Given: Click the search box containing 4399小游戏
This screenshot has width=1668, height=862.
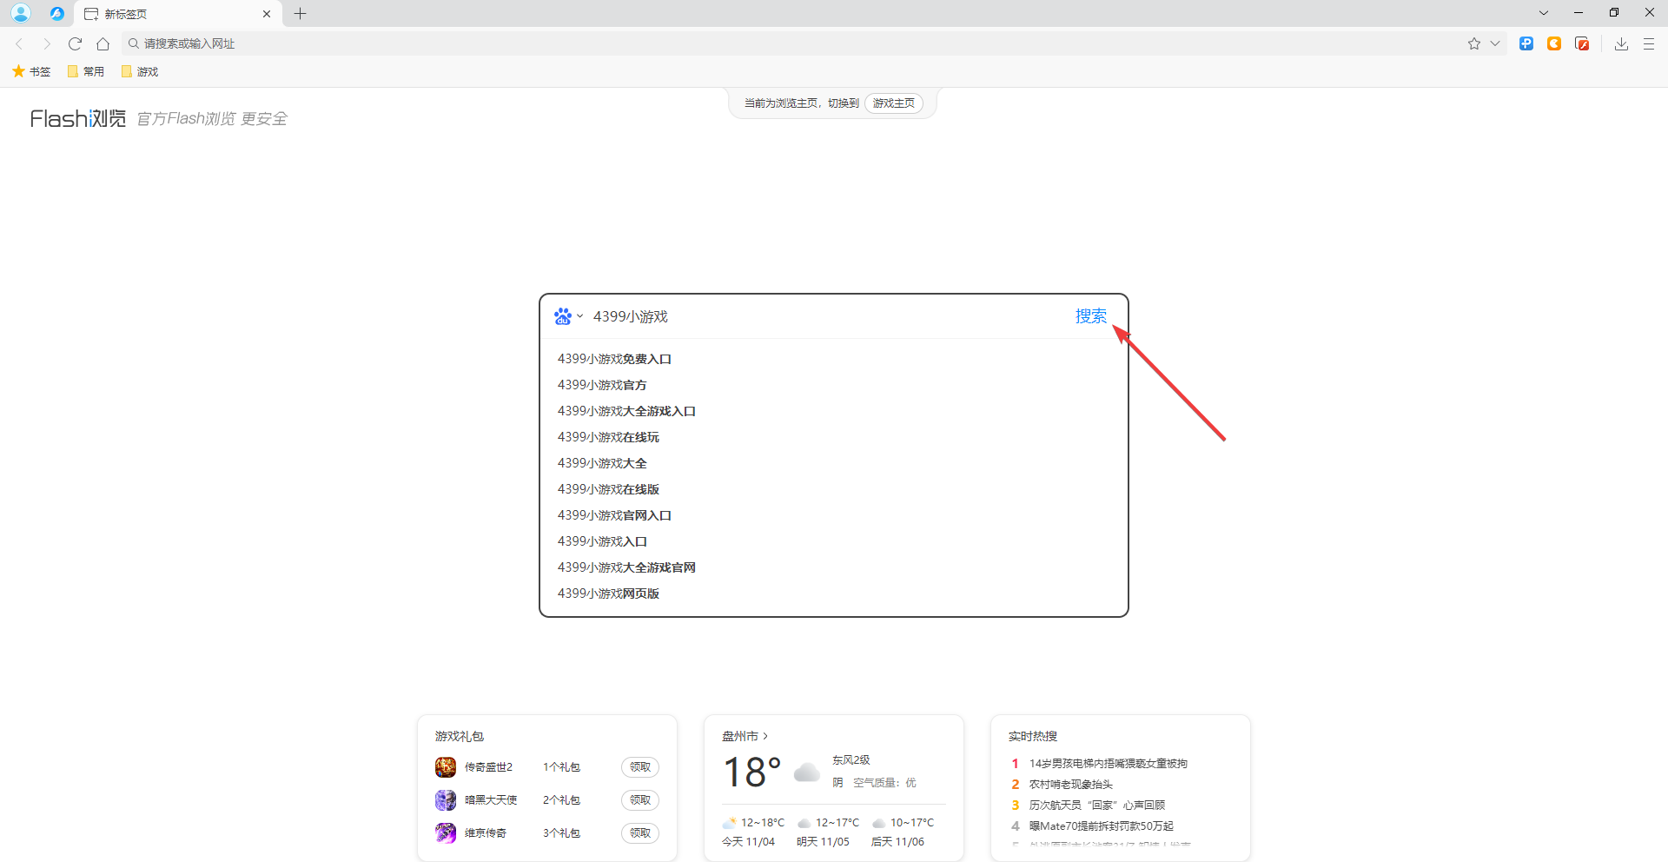Looking at the screenshot, I should [825, 316].
